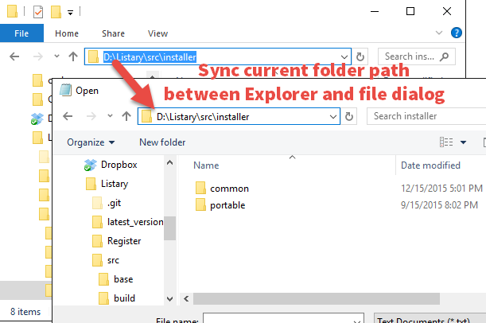Click the Up arrow in Explorer window
The height and width of the screenshot is (323, 486).
pos(73,57)
